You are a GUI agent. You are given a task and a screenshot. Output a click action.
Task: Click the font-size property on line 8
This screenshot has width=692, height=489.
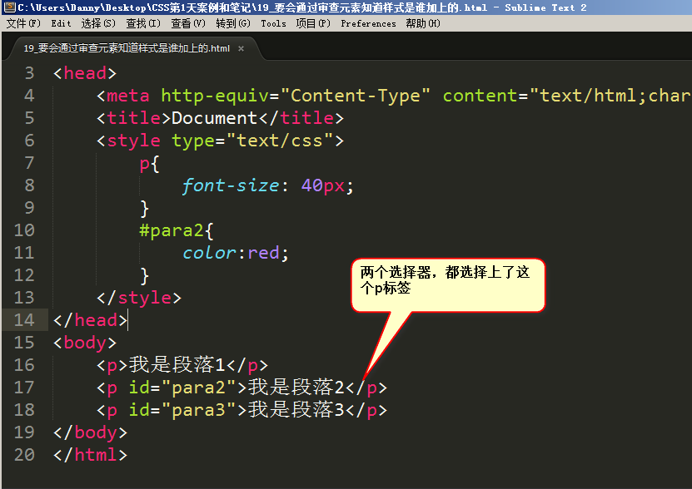pos(231,185)
